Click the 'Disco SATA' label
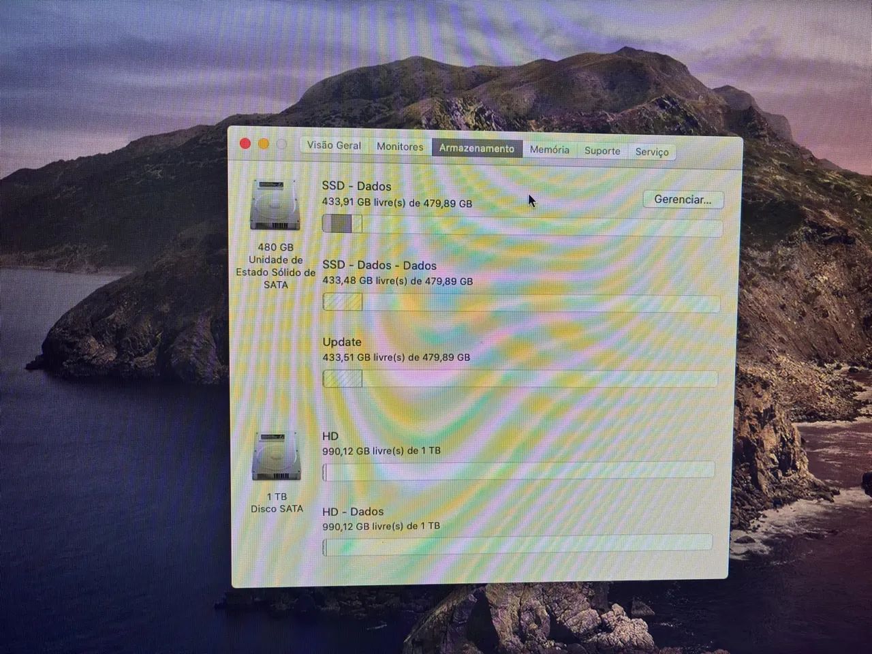Viewport: 872px width, 654px height. pyautogui.click(x=277, y=509)
